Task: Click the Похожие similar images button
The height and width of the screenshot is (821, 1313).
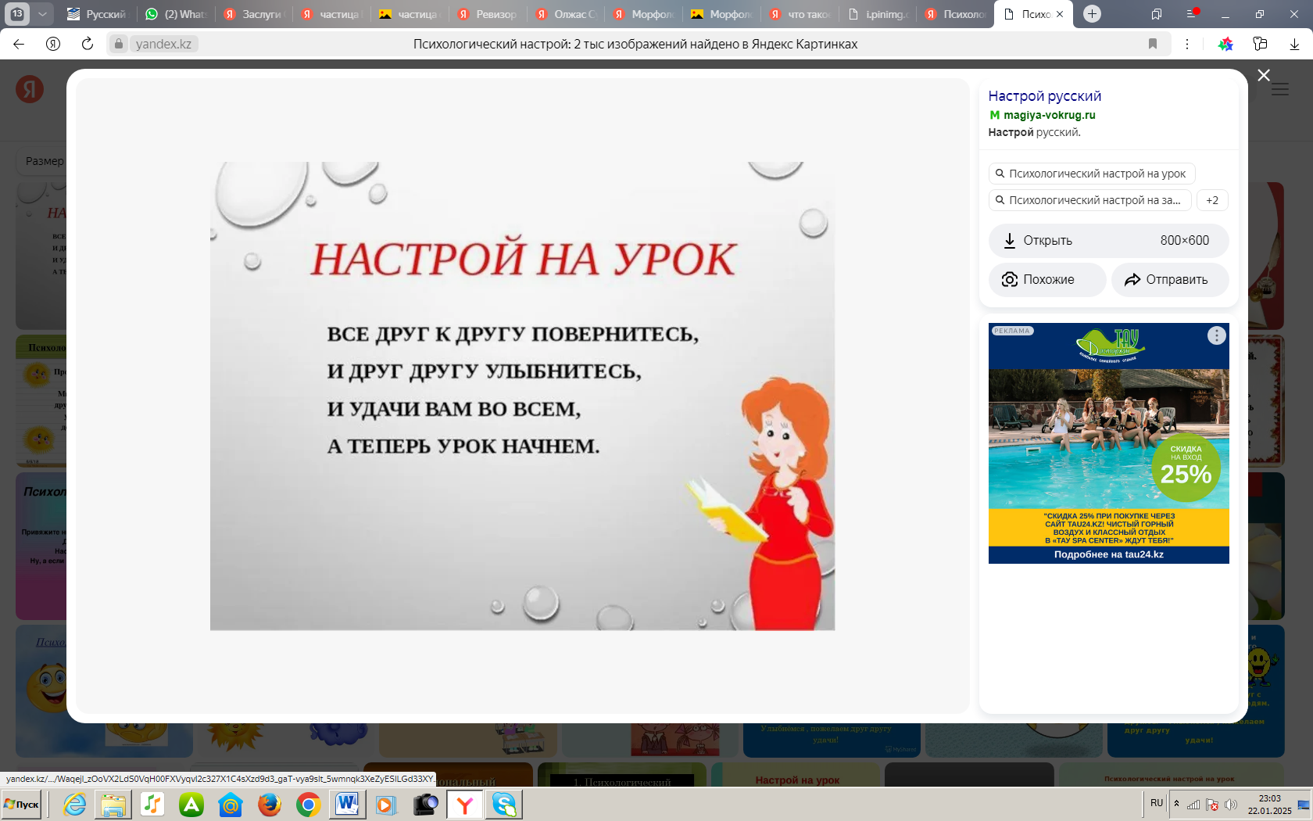Action: coord(1047,280)
